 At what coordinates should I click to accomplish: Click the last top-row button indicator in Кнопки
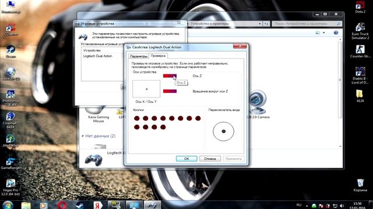[x=198, y=118]
